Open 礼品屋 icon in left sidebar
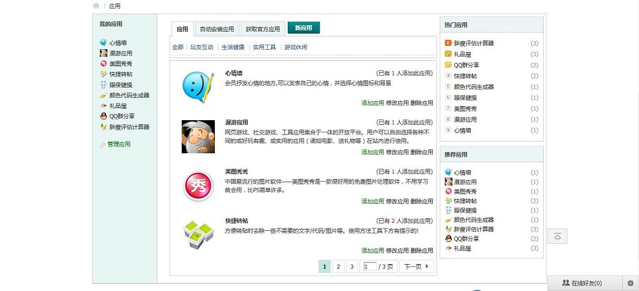The height and width of the screenshot is (291, 639). pos(103,105)
